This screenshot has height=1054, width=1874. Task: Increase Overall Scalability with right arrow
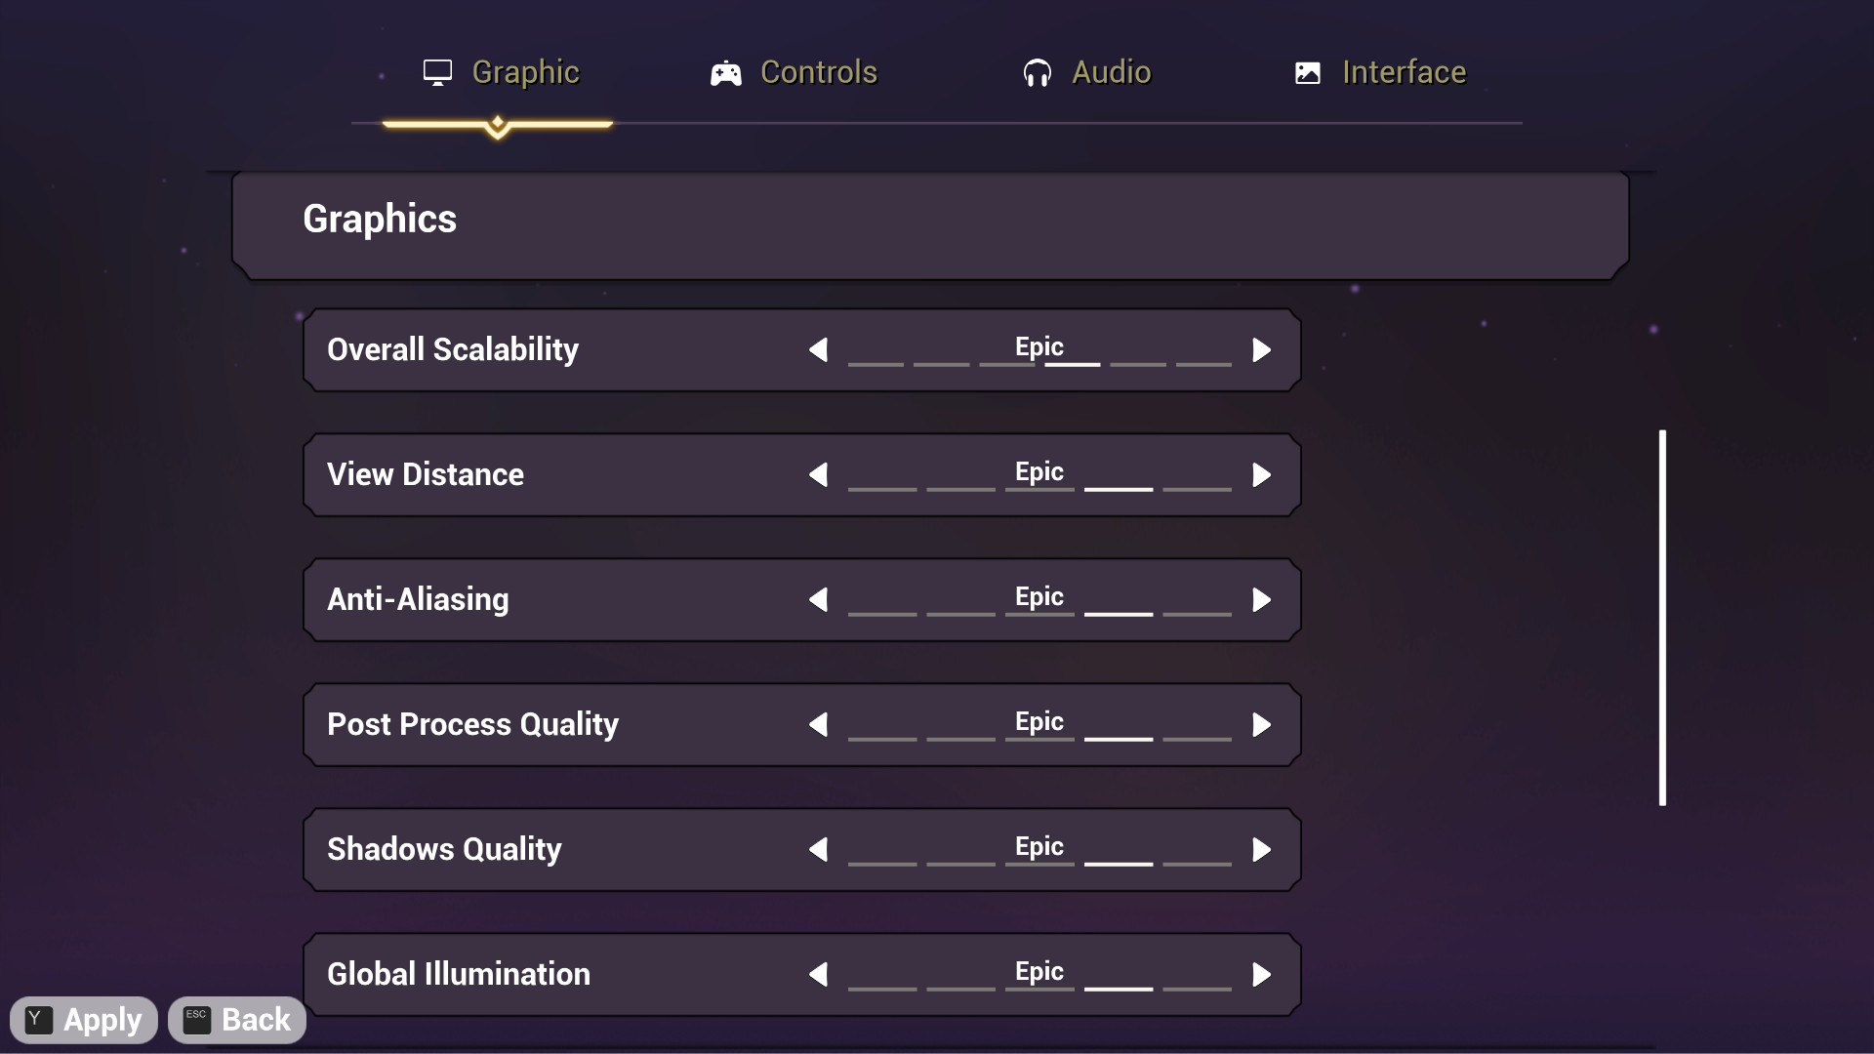(1262, 349)
